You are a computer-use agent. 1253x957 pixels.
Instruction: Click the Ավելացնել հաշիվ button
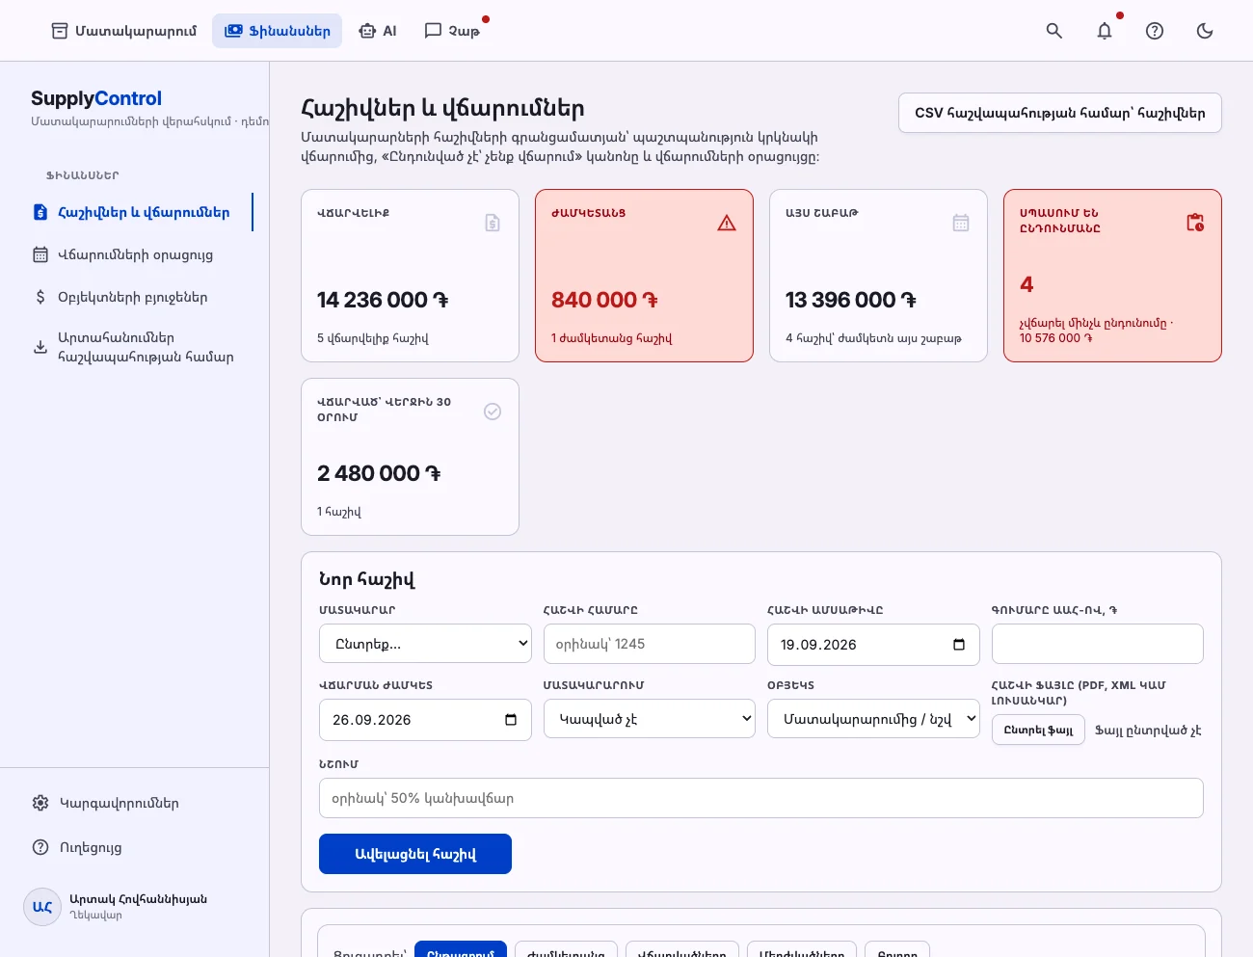click(x=415, y=854)
